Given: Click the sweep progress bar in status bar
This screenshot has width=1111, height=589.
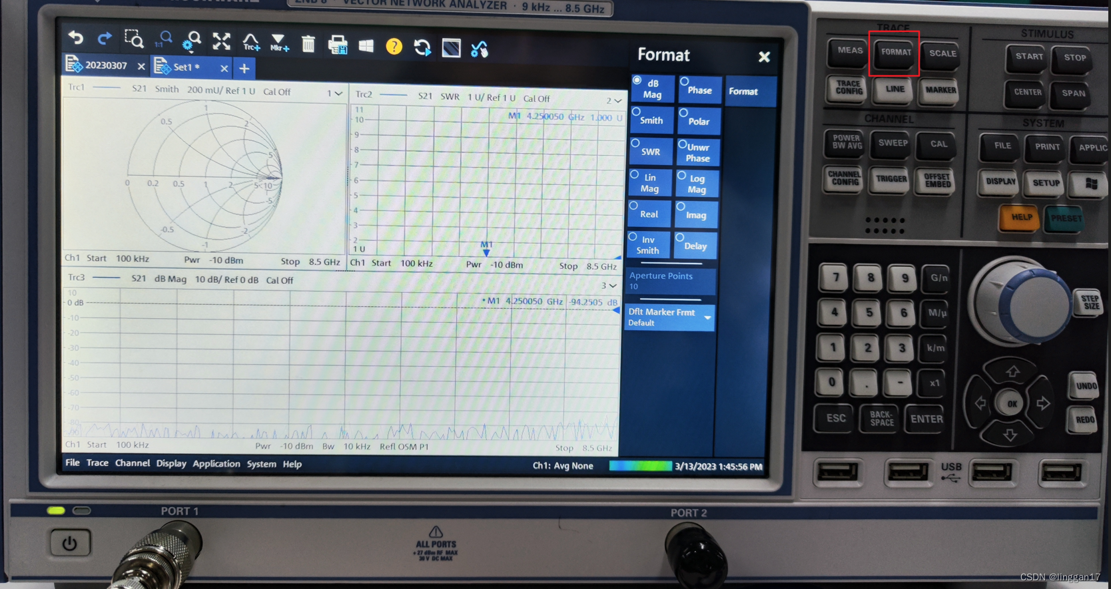Looking at the screenshot, I should [640, 466].
